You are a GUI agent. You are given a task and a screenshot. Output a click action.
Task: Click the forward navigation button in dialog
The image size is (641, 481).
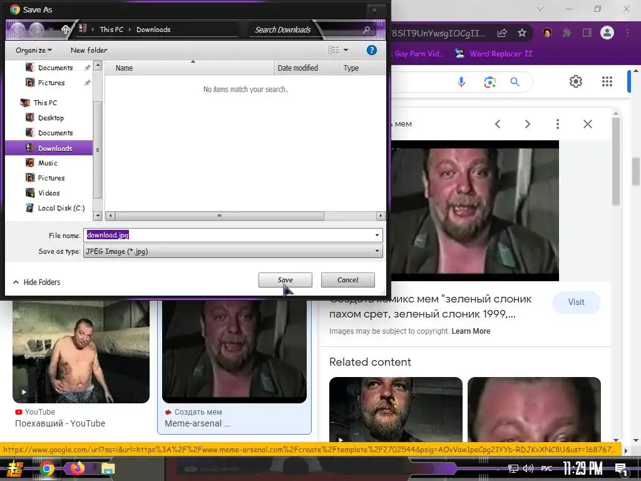pos(37,29)
